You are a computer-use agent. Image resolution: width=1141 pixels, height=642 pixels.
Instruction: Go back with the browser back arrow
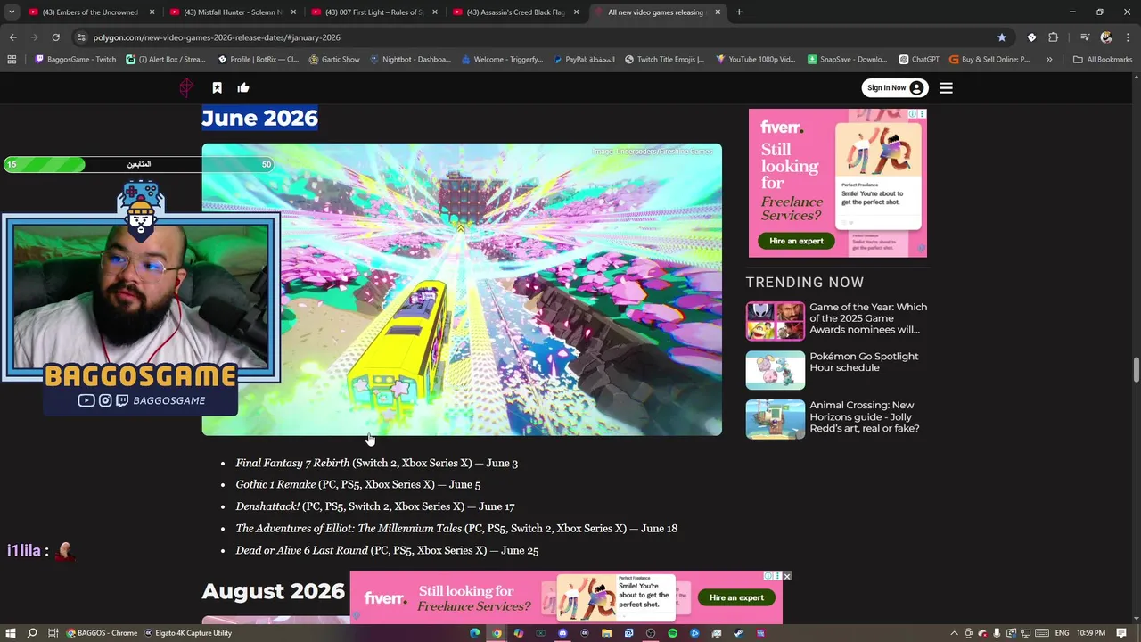(x=12, y=37)
